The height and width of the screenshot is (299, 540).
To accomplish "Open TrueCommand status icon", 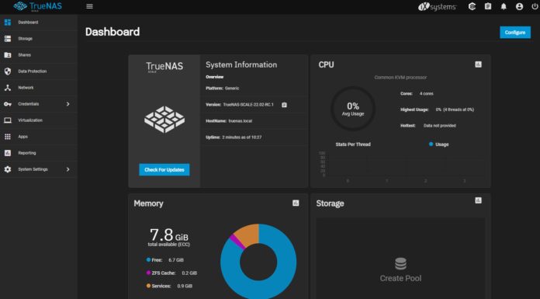I will tap(472, 6).
